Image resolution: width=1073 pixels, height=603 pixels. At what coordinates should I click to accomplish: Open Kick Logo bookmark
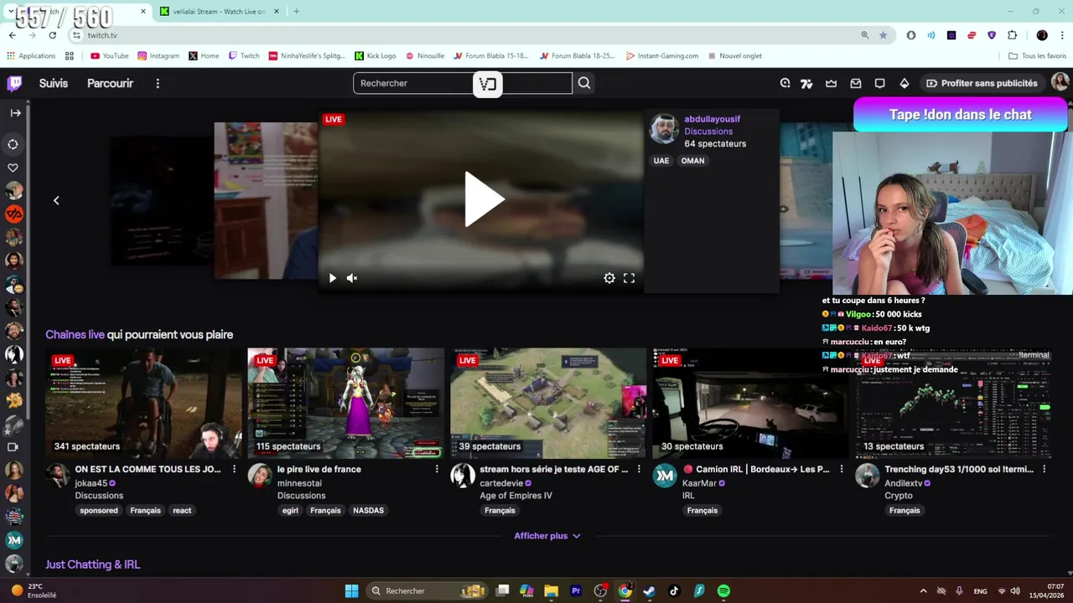point(375,56)
